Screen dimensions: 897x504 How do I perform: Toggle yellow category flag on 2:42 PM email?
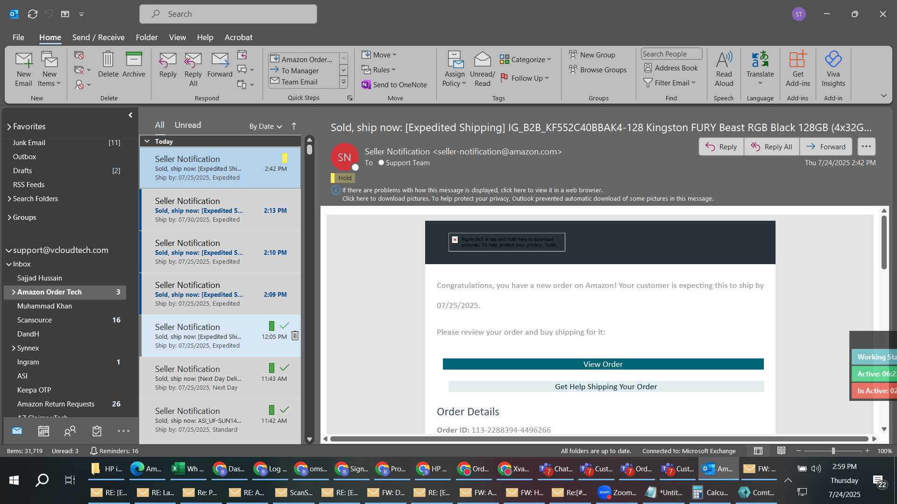[x=285, y=158]
